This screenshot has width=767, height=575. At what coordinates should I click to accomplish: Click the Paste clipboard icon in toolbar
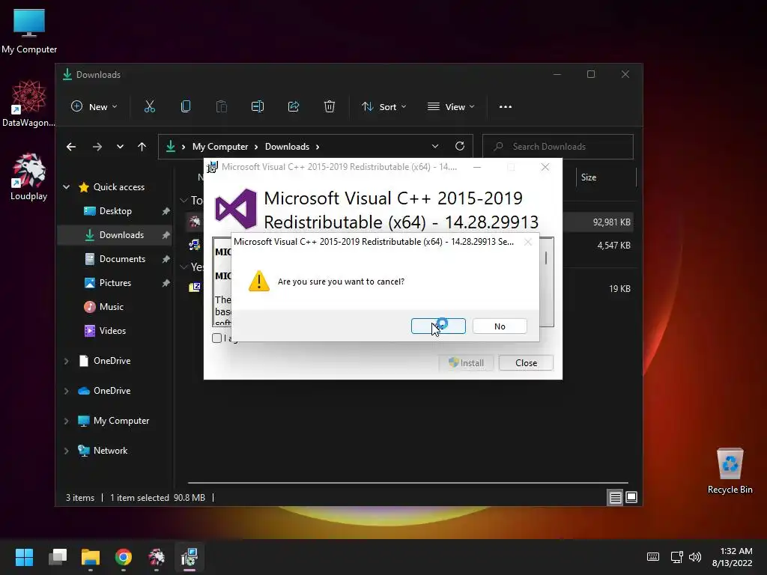click(x=222, y=106)
